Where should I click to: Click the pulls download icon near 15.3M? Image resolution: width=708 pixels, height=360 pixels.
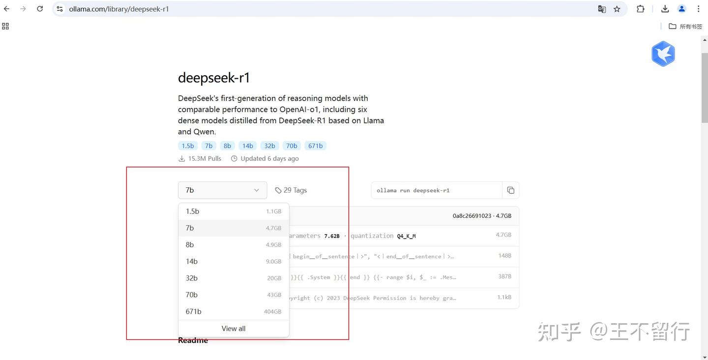(181, 158)
